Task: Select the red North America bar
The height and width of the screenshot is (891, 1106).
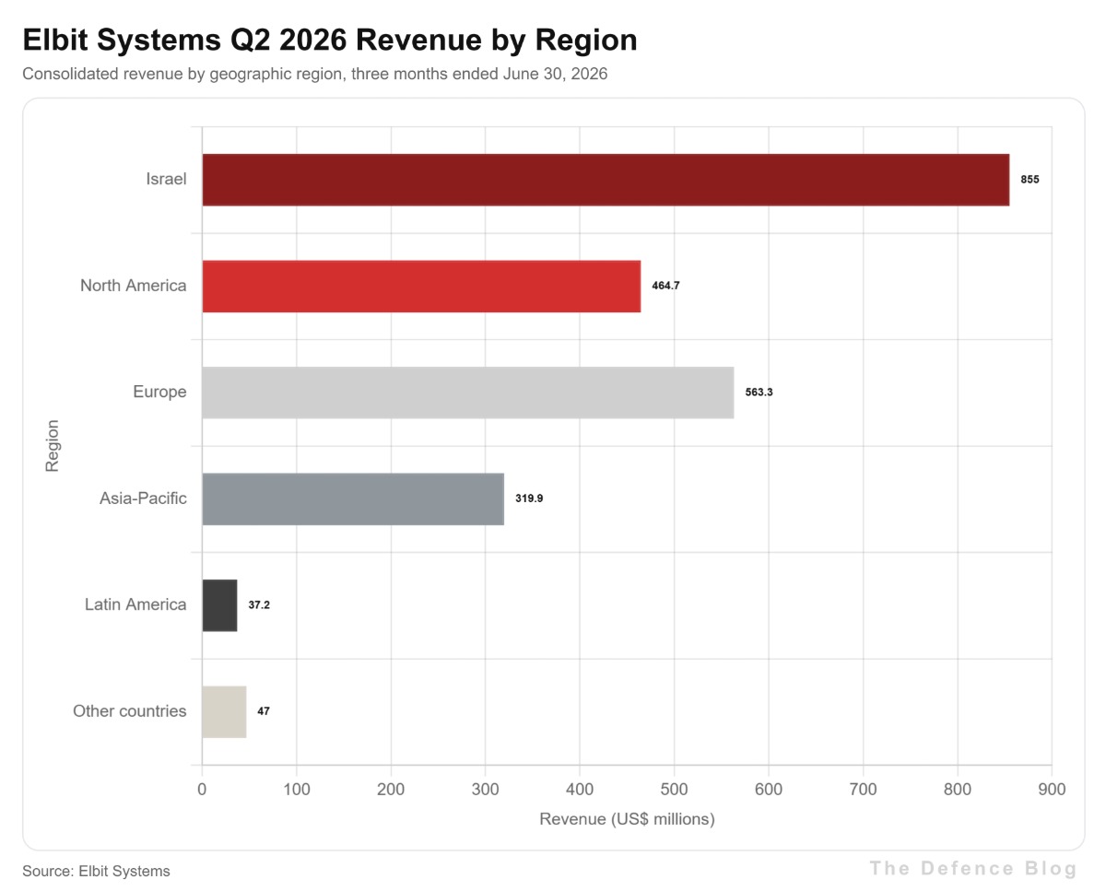Action: coord(421,287)
